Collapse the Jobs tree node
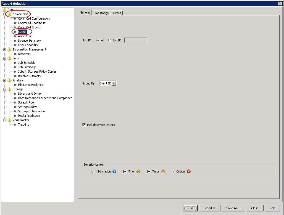Viewport: 284px width, 215px height. point(5,58)
